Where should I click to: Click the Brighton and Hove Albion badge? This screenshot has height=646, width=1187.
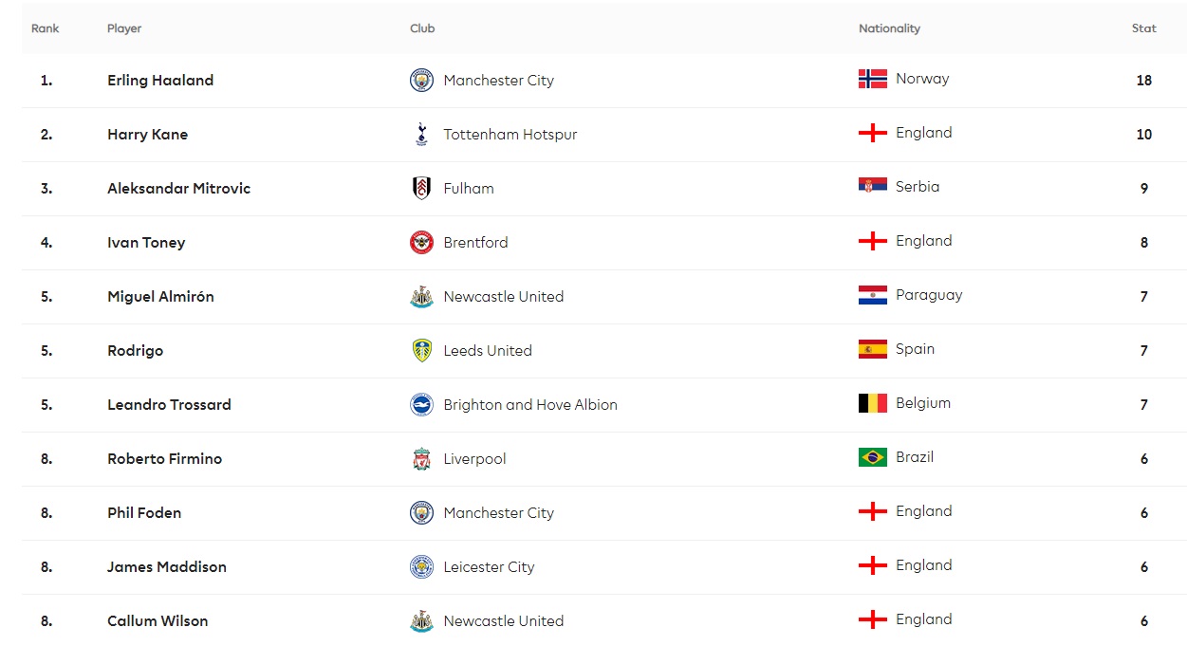pyautogui.click(x=421, y=405)
